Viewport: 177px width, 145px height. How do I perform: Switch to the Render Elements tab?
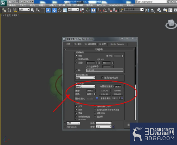117,44
